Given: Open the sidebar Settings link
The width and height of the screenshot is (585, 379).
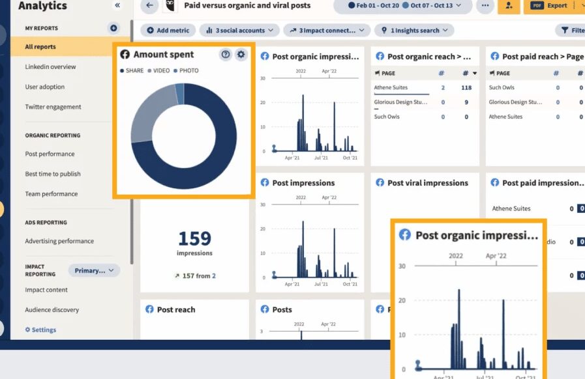Looking at the screenshot, I should click(x=40, y=330).
